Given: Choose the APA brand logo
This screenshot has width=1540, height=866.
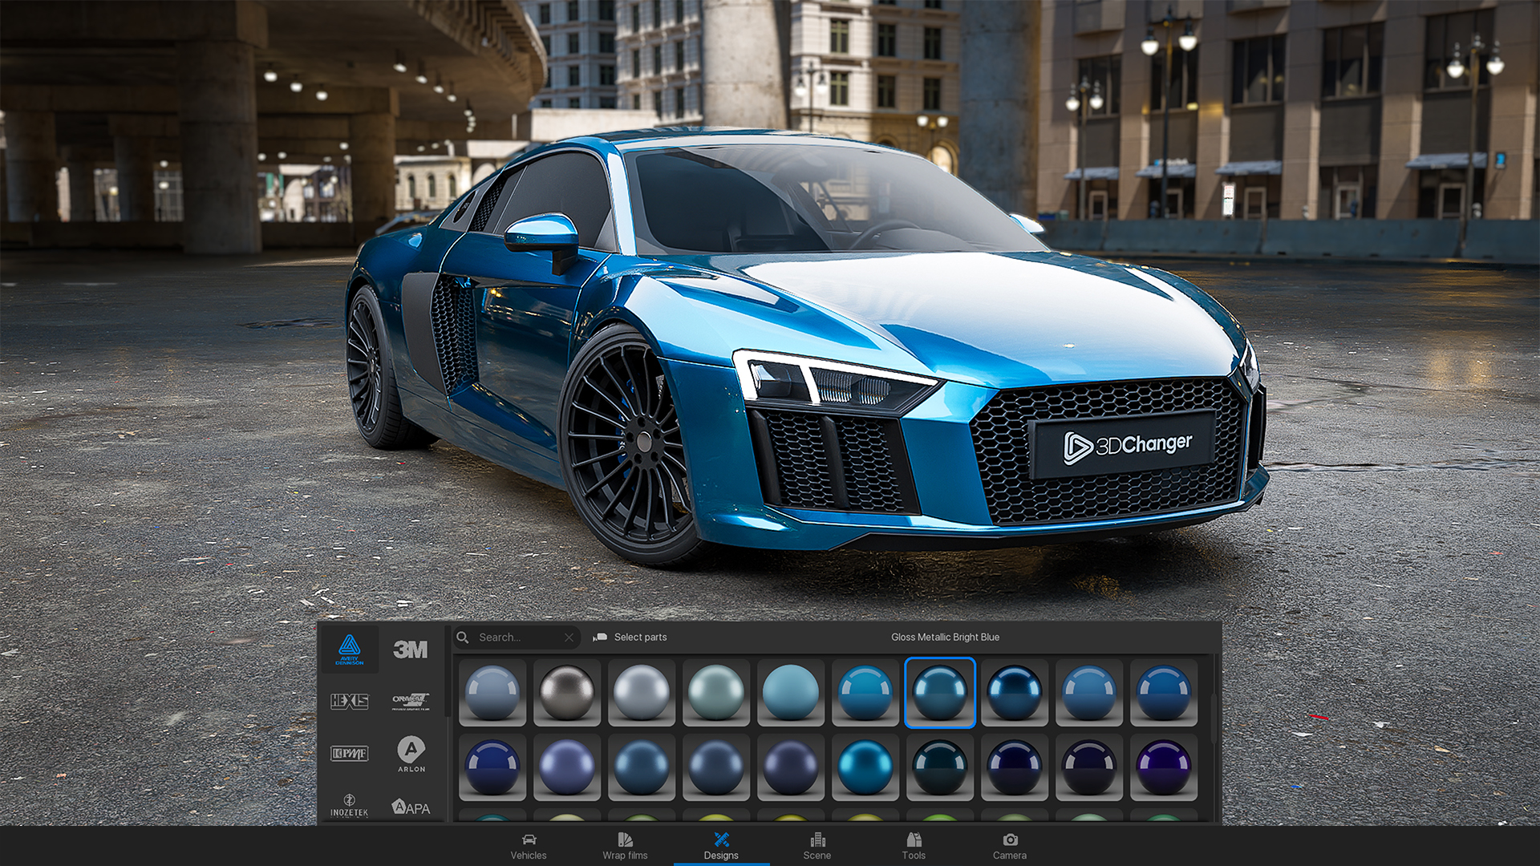Looking at the screenshot, I should tap(411, 807).
